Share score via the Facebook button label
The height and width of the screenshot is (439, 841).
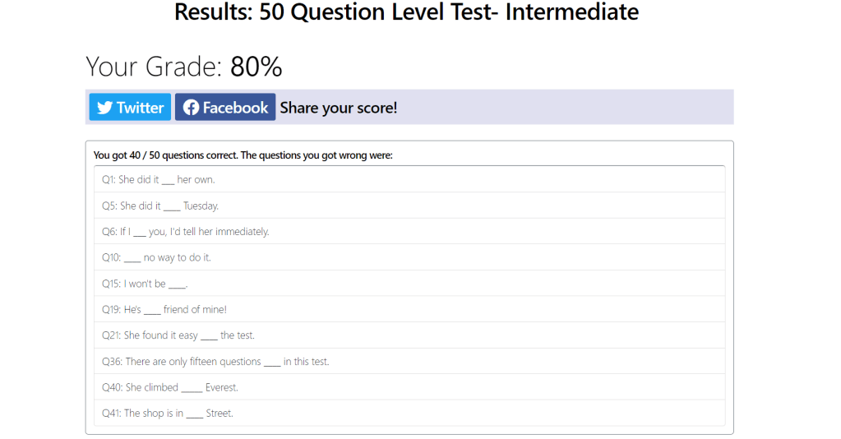[235, 108]
